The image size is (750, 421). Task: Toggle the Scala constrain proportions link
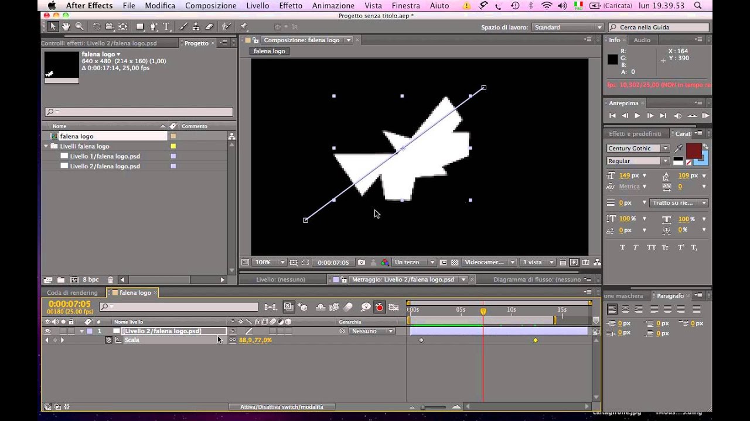(233, 340)
